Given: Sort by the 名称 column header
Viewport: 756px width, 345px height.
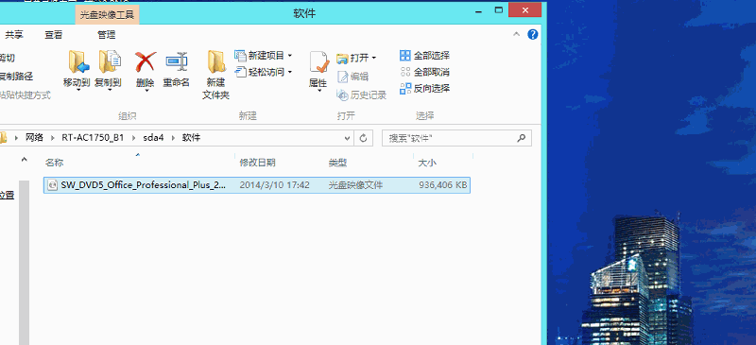Looking at the screenshot, I should [x=55, y=163].
